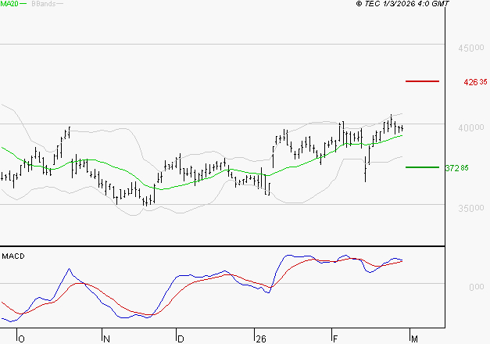This screenshot has height=344, width=490.
Task: Click the green support level line
Action: point(422,167)
